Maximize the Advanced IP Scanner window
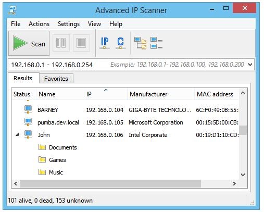The width and height of the screenshot is (264, 212). pyautogui.click(x=226, y=8)
